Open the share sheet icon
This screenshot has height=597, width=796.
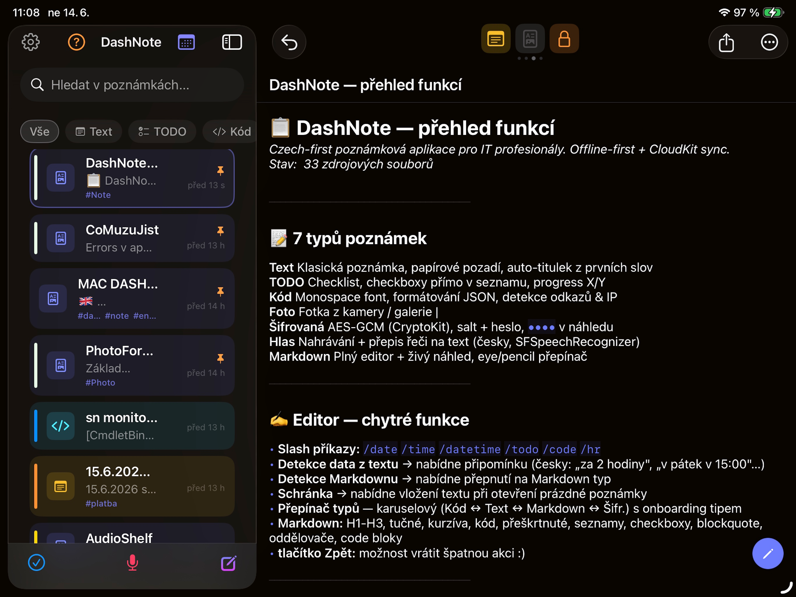point(727,42)
